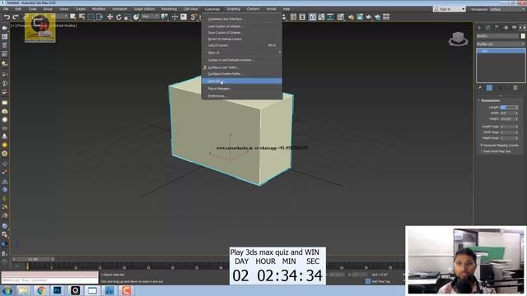The width and height of the screenshot is (527, 296).
Task: Open the Motion tab in the command panel
Action: [x=506, y=27]
